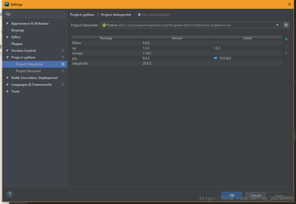Viewport: 296px width, 204px height.
Task: Open the Project Interpreter dropdown arrow
Action: [277, 25]
